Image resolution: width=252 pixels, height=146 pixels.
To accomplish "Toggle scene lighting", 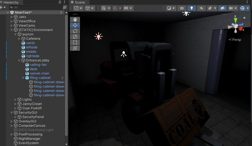I will pos(192,8).
